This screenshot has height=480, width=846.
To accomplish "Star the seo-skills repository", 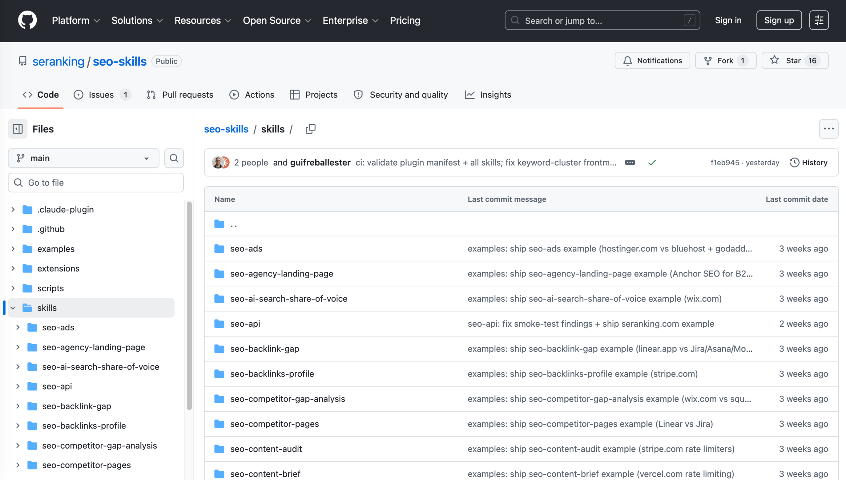I will point(795,60).
